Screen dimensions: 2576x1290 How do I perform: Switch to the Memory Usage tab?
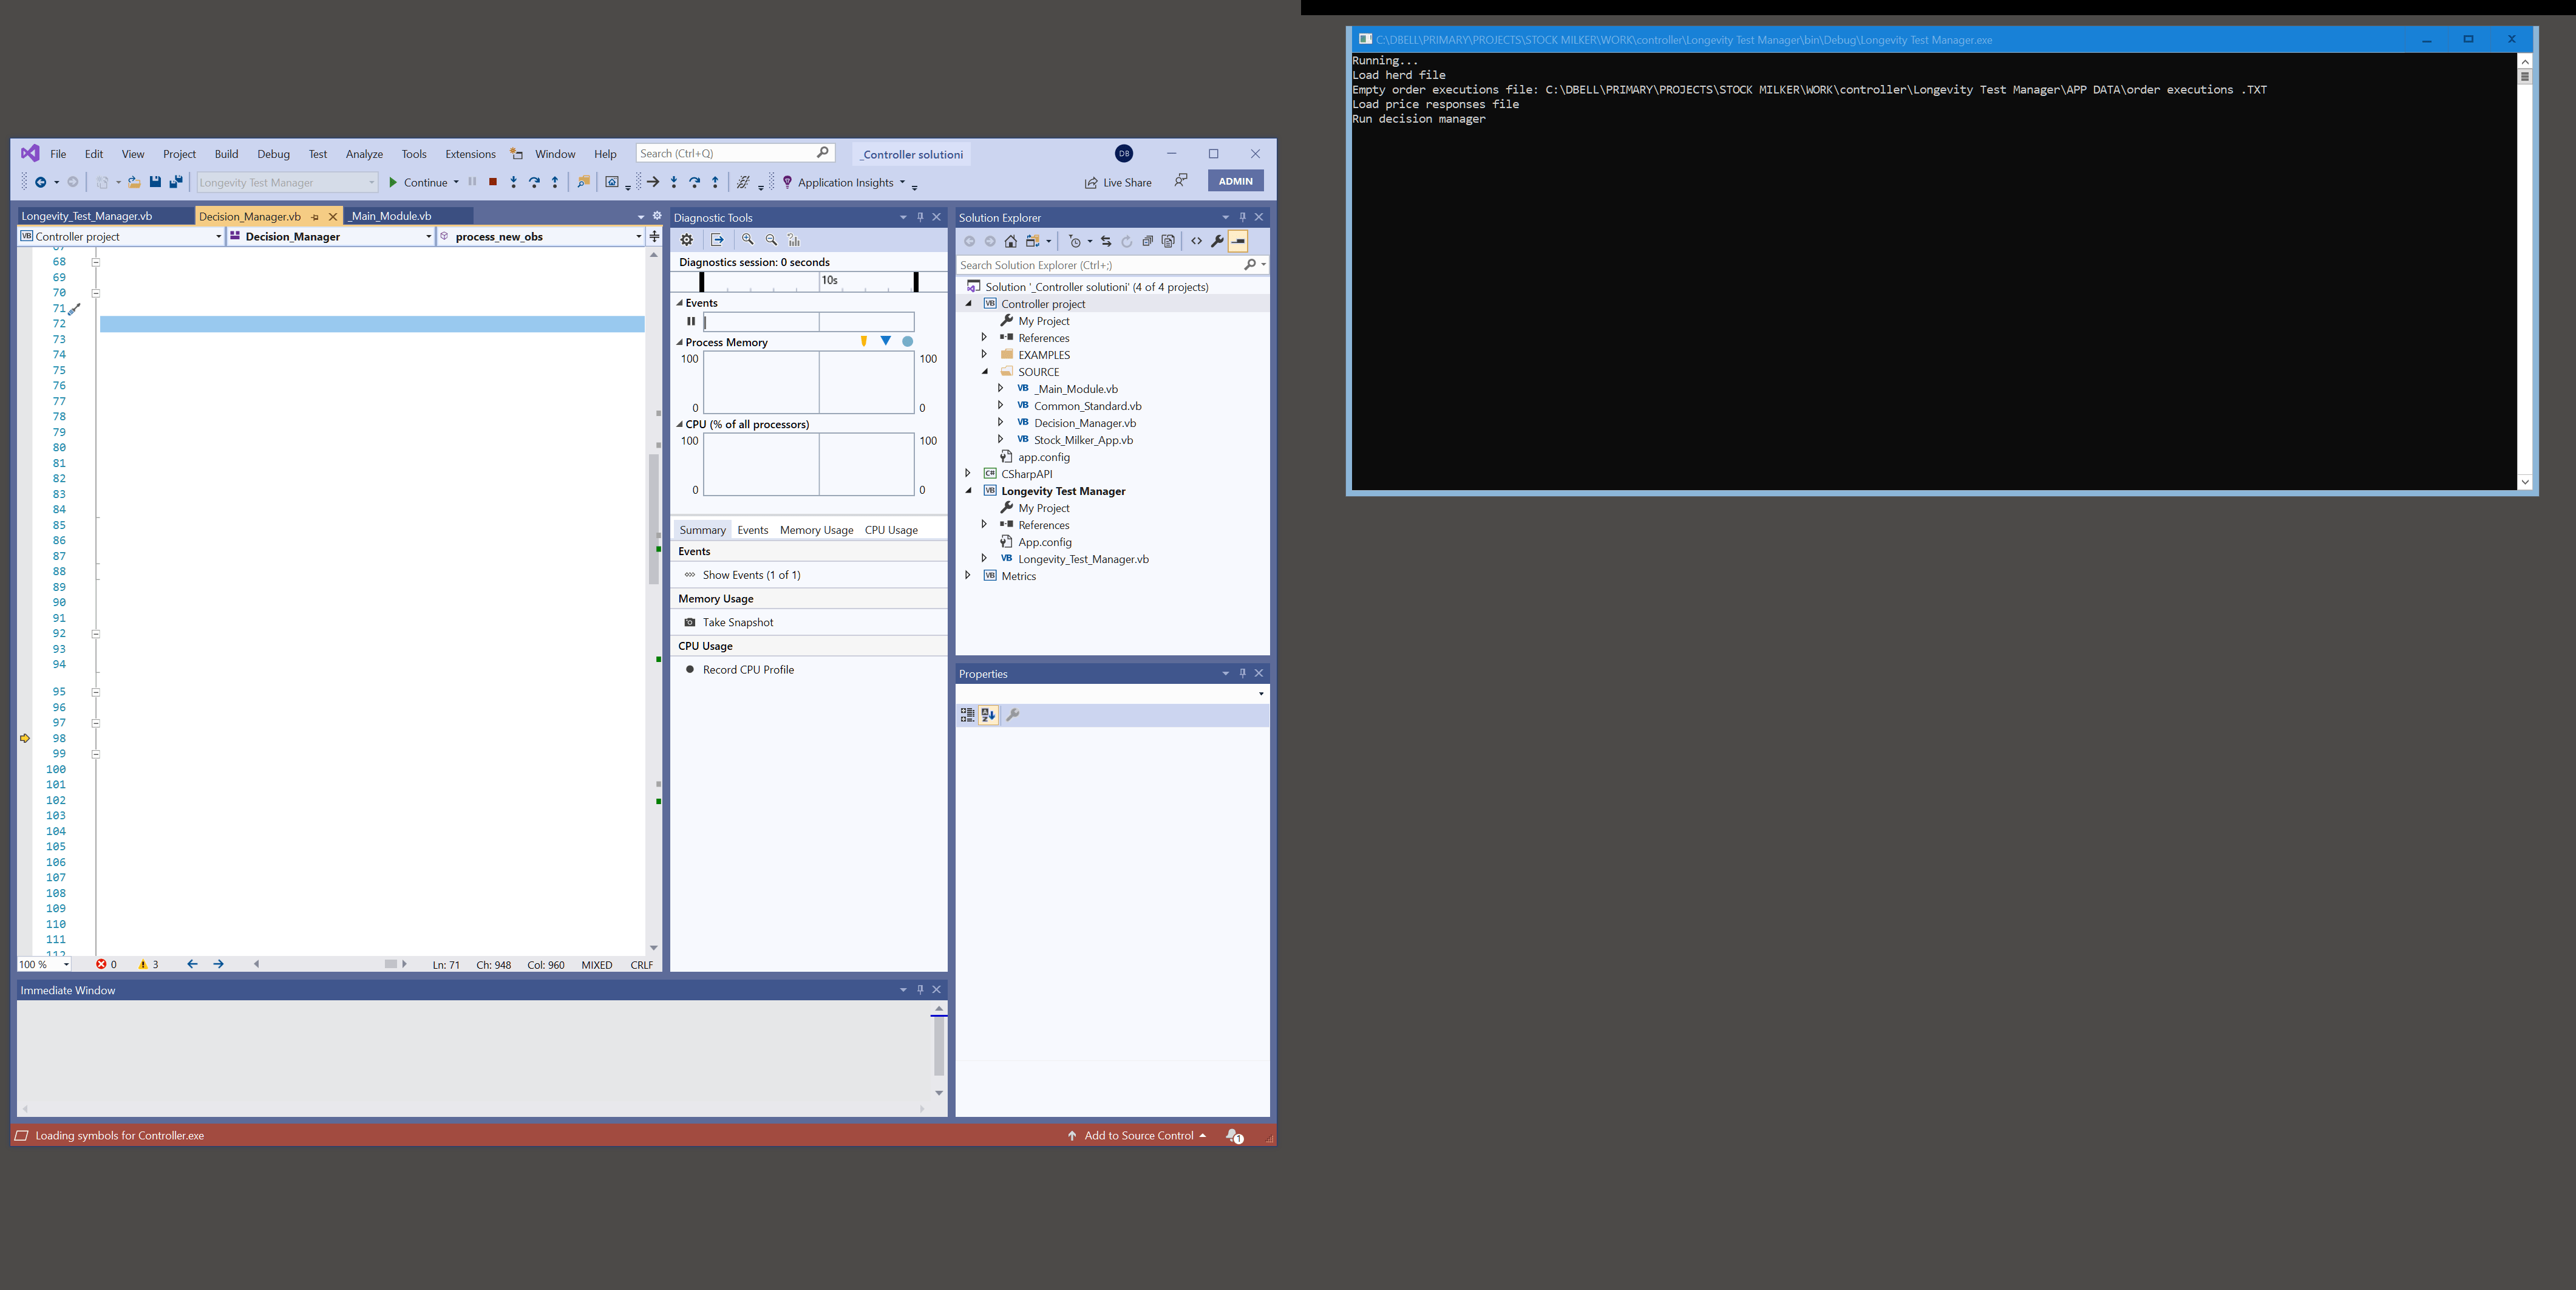816,529
